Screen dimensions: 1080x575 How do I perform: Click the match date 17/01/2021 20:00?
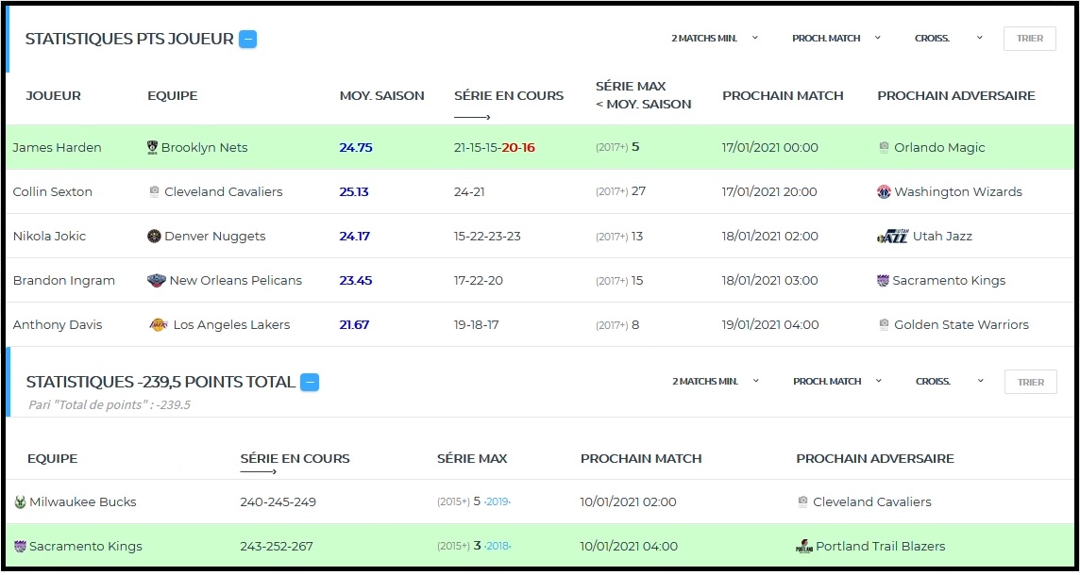coord(770,192)
